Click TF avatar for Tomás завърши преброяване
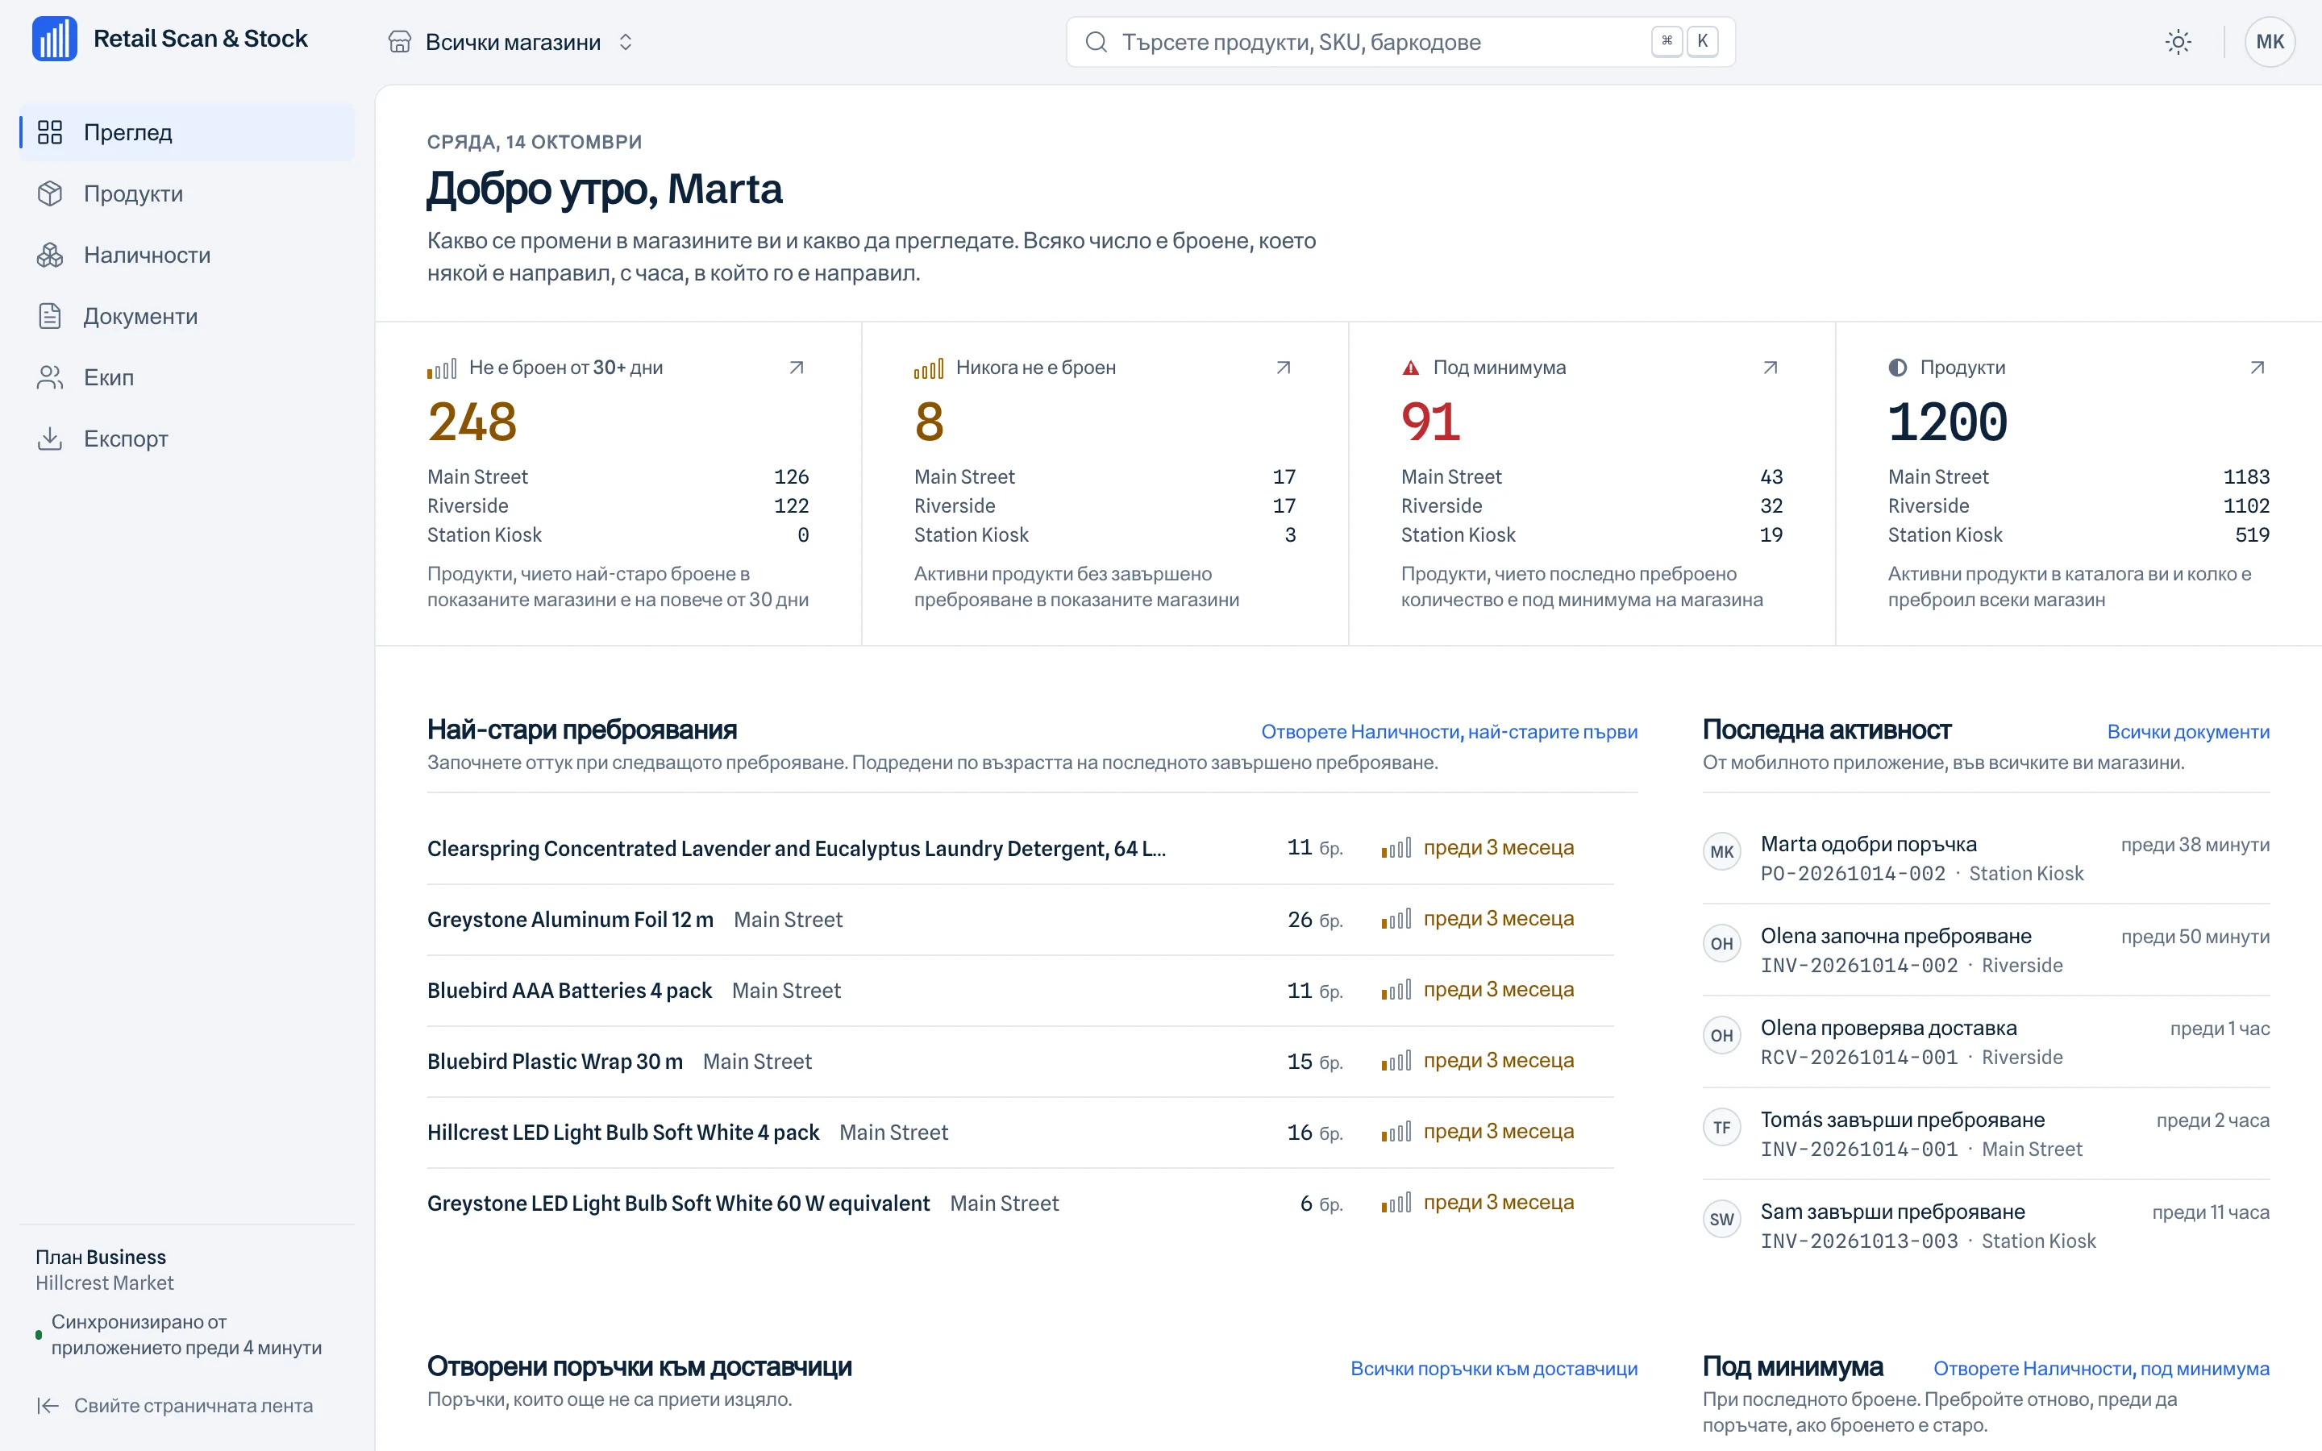 [1721, 1128]
